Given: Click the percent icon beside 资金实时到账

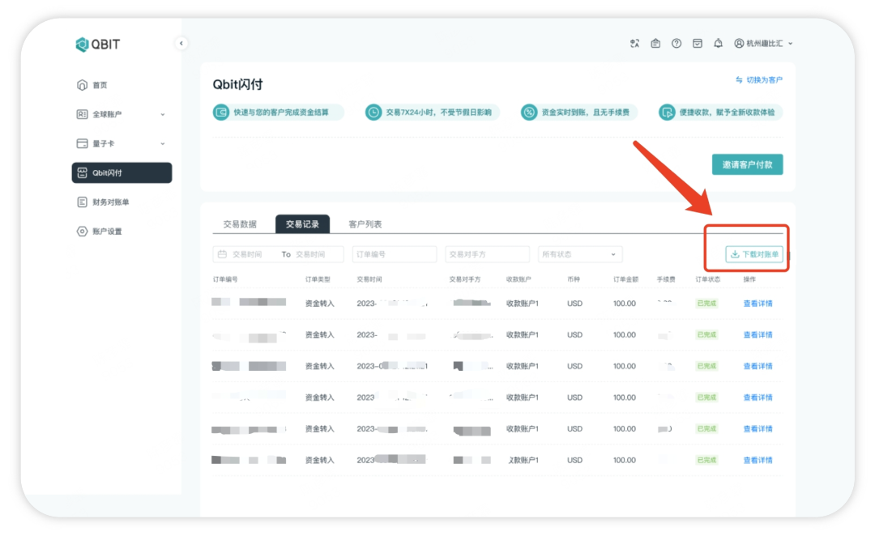Looking at the screenshot, I should pos(528,113).
